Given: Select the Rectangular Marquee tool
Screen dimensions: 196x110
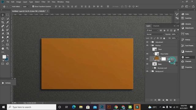Looking at the screenshot, I should point(7,15).
